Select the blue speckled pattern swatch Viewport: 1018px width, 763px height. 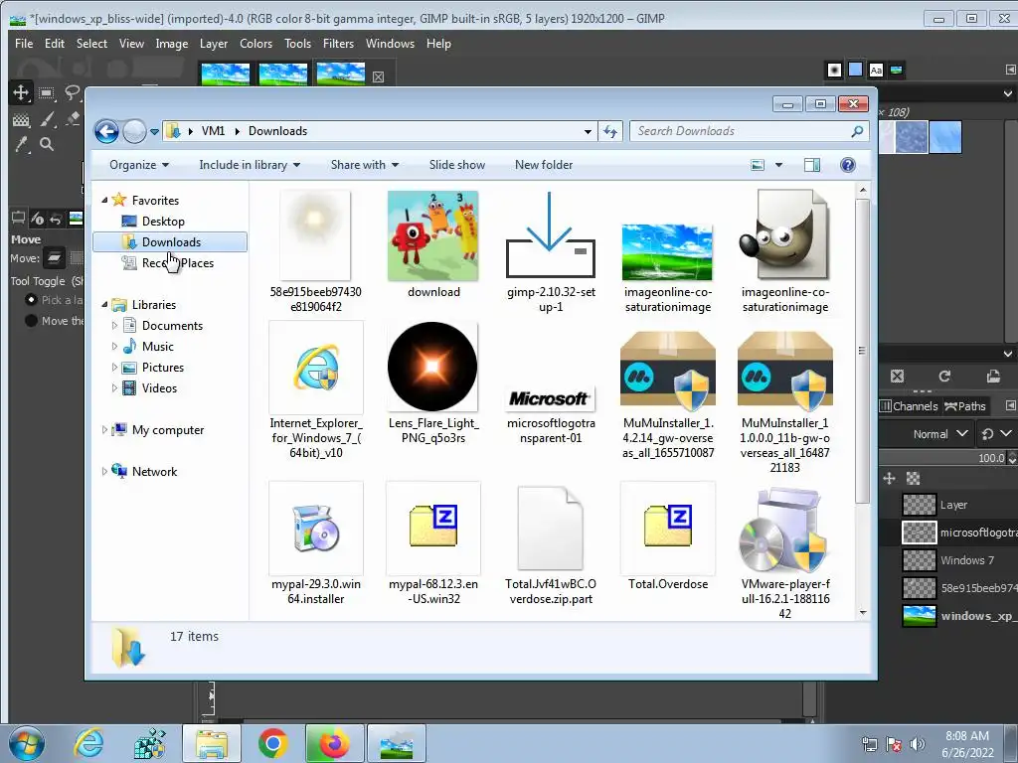(912, 137)
